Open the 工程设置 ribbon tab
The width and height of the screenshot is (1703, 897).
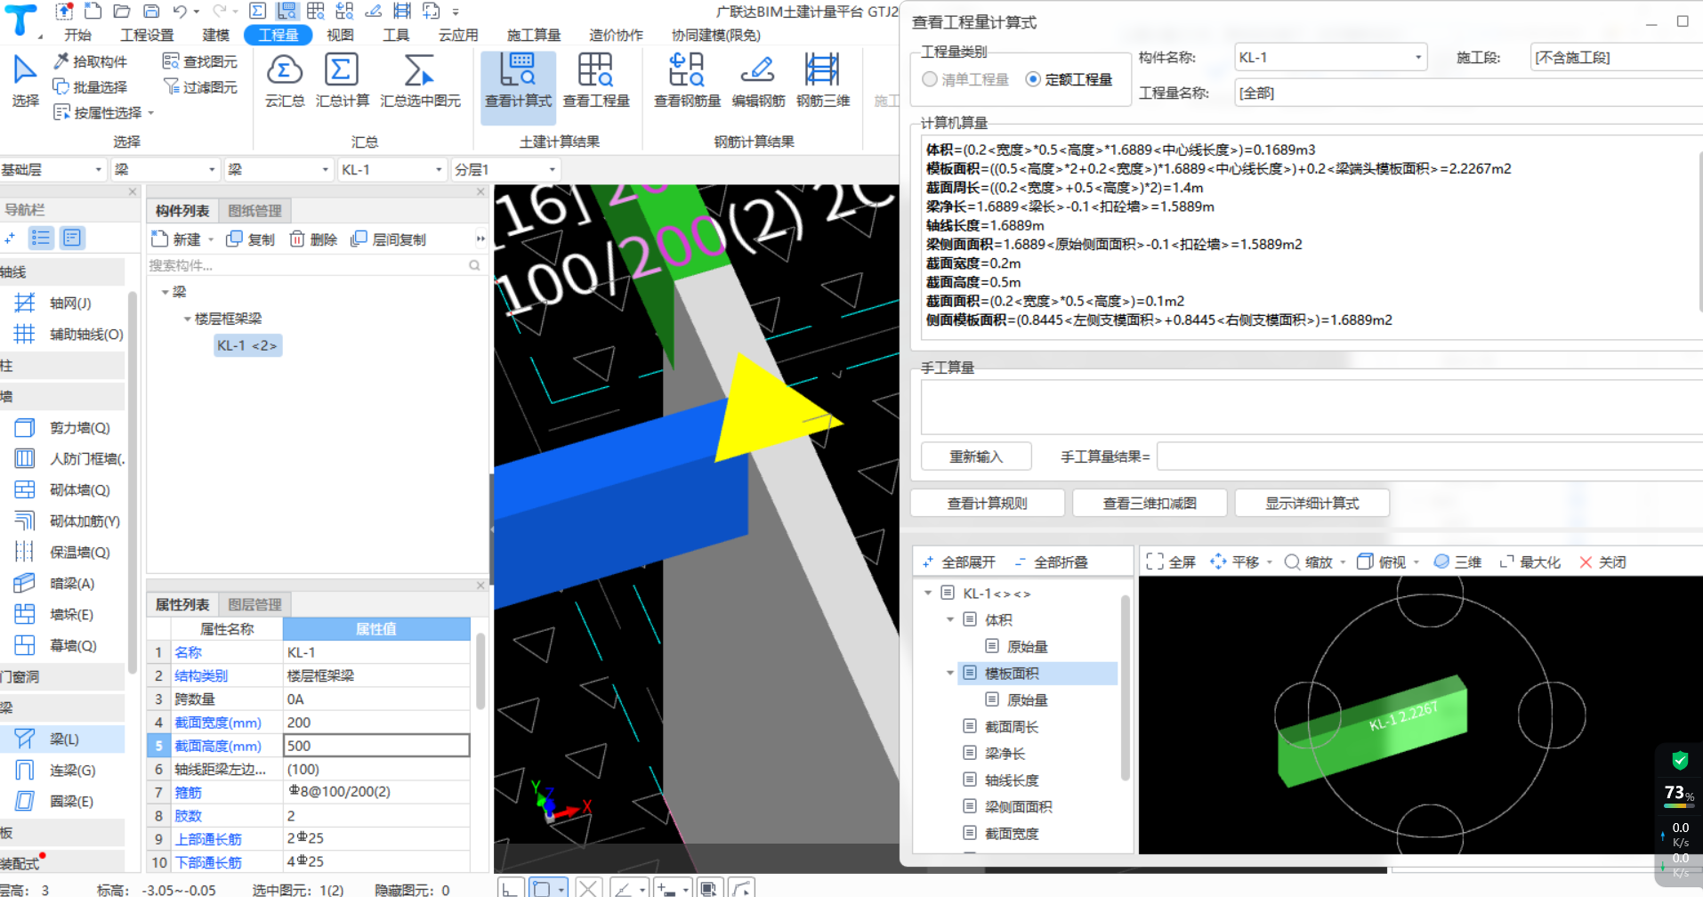(147, 35)
